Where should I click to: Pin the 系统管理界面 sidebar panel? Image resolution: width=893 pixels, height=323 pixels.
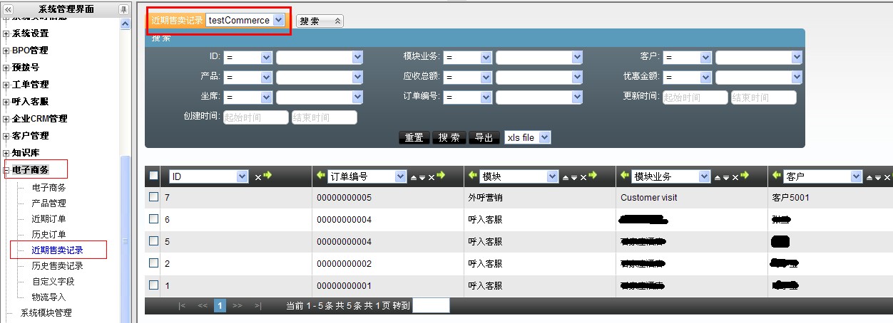click(123, 9)
